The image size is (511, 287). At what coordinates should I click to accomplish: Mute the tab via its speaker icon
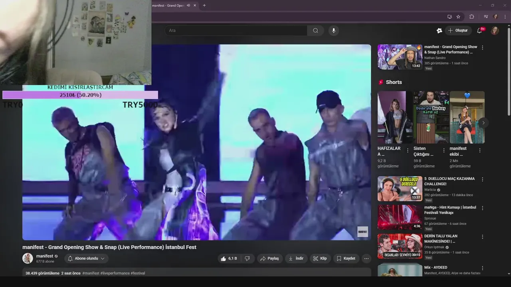[188, 6]
